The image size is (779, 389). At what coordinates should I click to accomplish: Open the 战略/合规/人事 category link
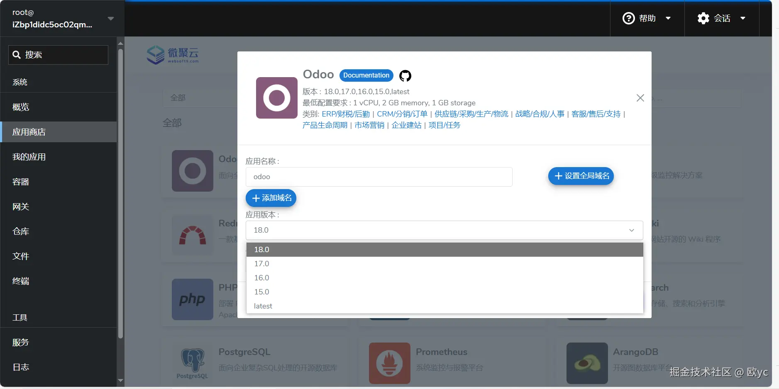[540, 114]
